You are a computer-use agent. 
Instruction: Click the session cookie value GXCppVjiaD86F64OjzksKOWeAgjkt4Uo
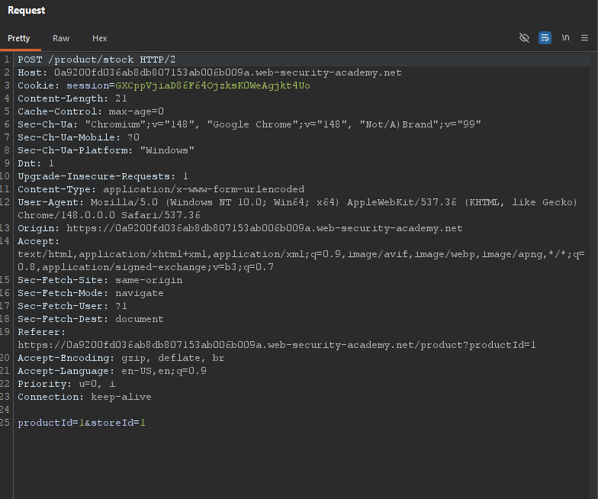pos(213,85)
